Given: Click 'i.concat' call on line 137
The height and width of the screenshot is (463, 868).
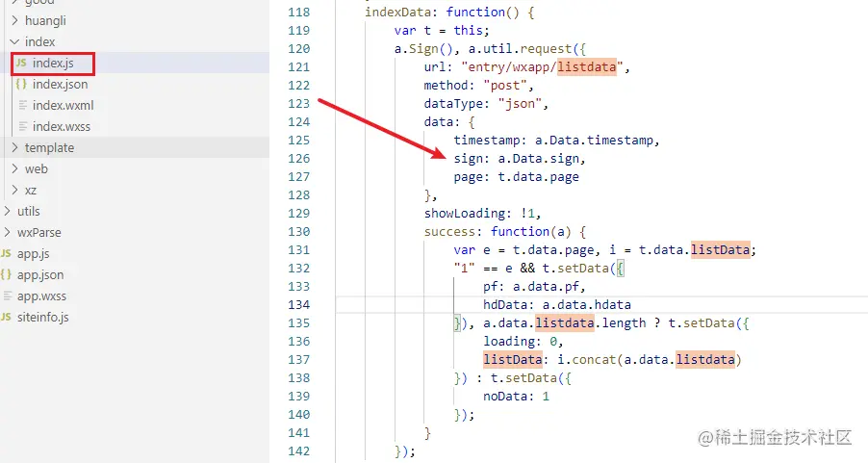Looking at the screenshot, I should 586,359.
